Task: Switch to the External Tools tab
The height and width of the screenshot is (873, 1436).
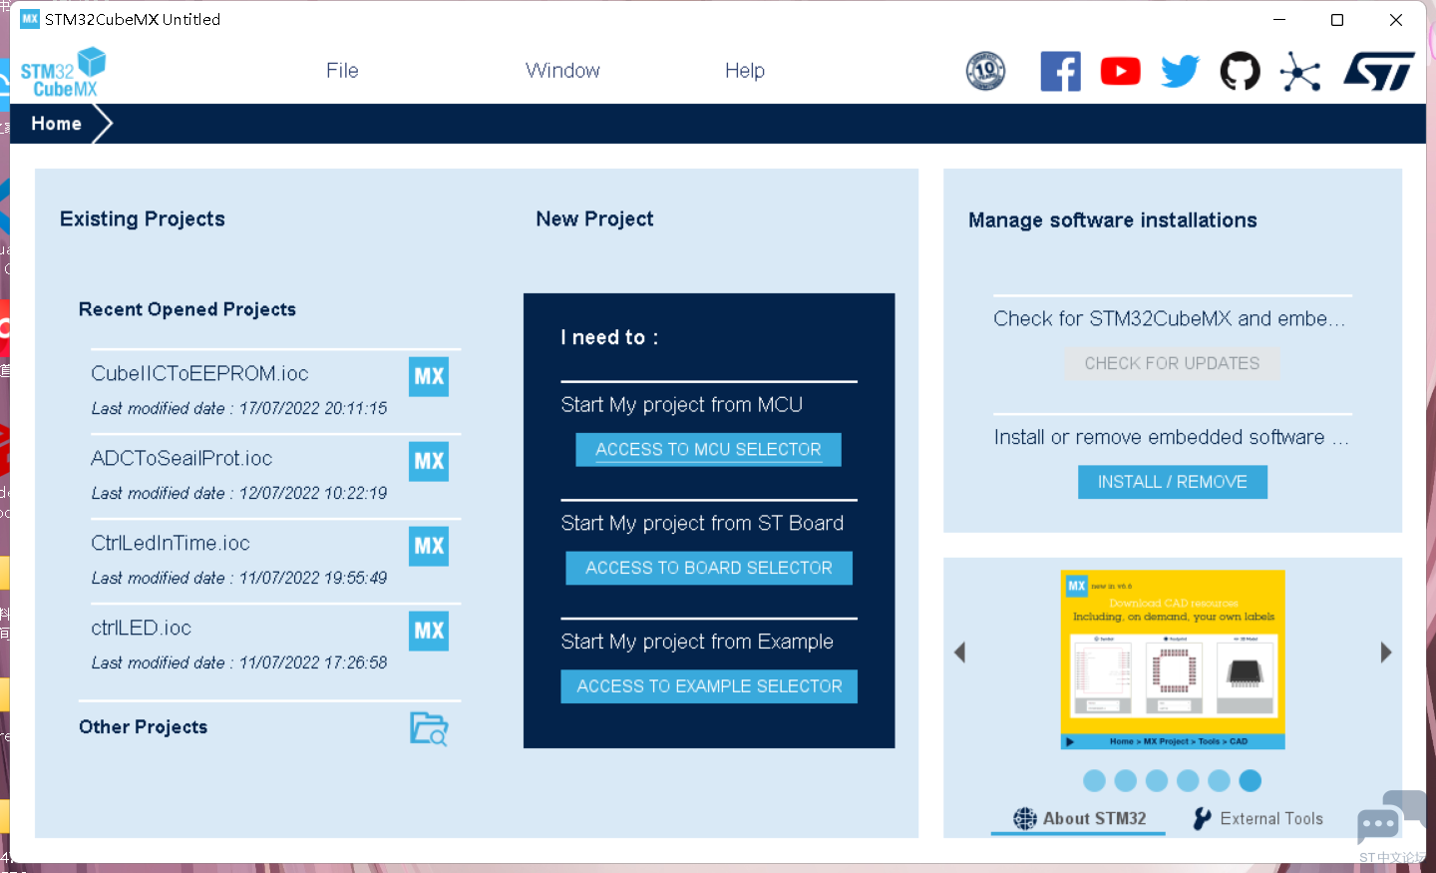Action: tap(1258, 819)
